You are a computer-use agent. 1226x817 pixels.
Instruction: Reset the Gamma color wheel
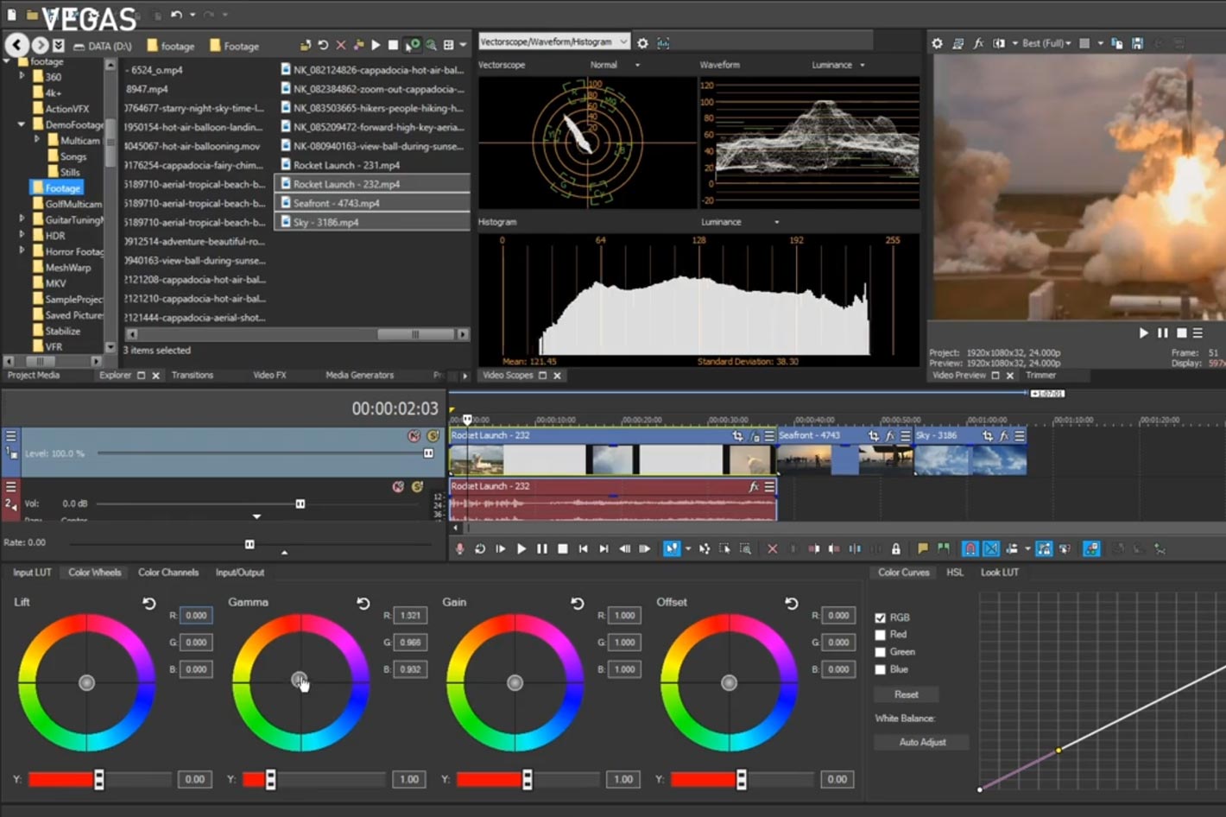363,604
